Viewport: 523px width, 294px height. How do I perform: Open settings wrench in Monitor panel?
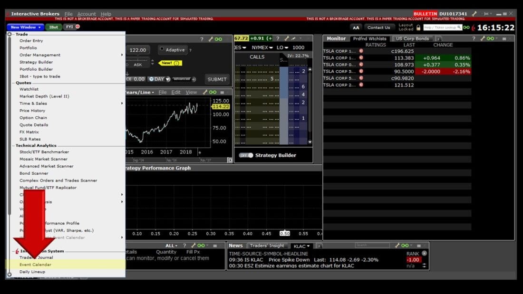[482, 38]
